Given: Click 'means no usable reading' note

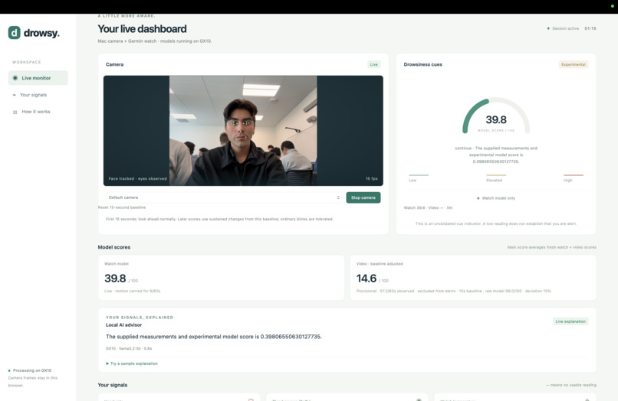Looking at the screenshot, I should tap(571, 385).
